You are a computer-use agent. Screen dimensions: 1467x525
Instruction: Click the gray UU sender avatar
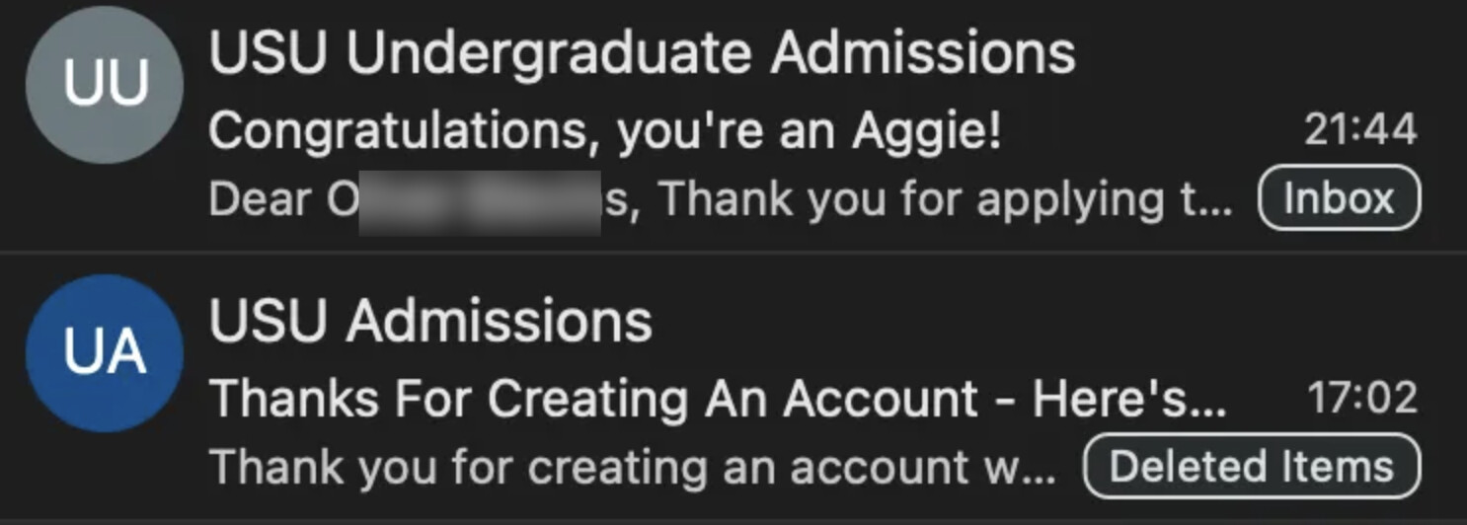click(105, 86)
